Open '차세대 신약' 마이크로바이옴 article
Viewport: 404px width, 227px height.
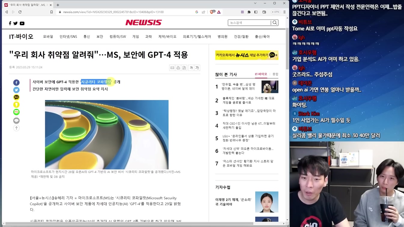click(x=248, y=151)
